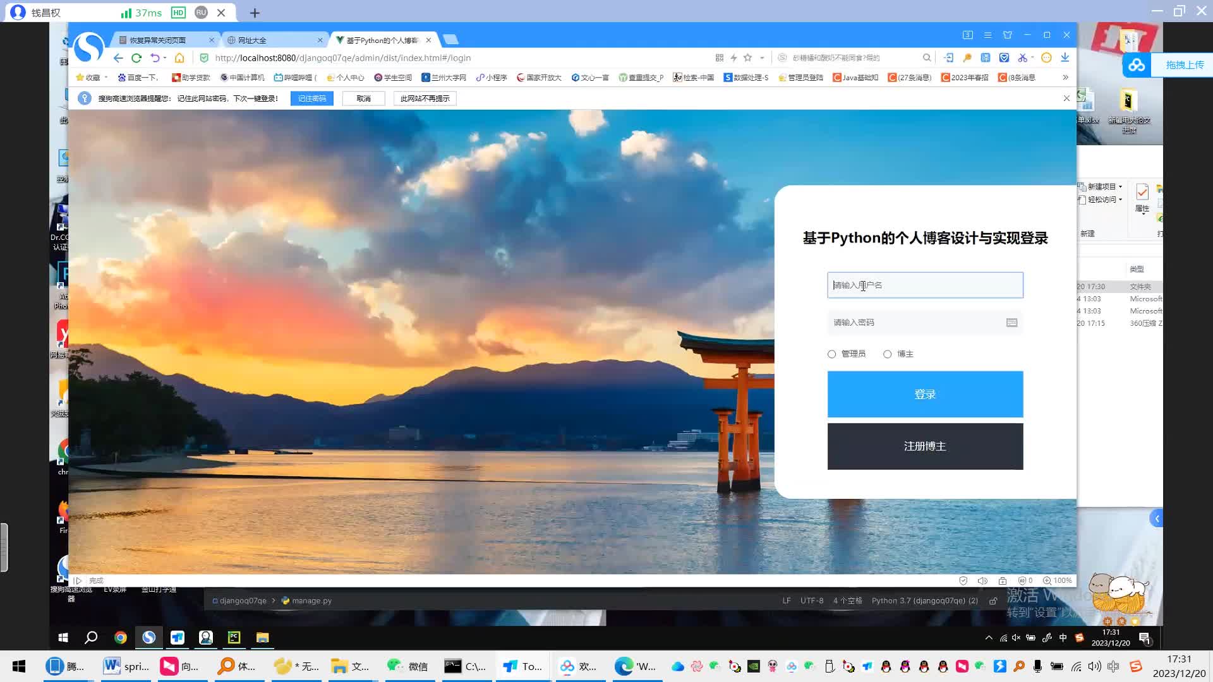Image resolution: width=1213 pixels, height=682 pixels.
Task: Click 此网站不再提示 option
Action: 425,99
